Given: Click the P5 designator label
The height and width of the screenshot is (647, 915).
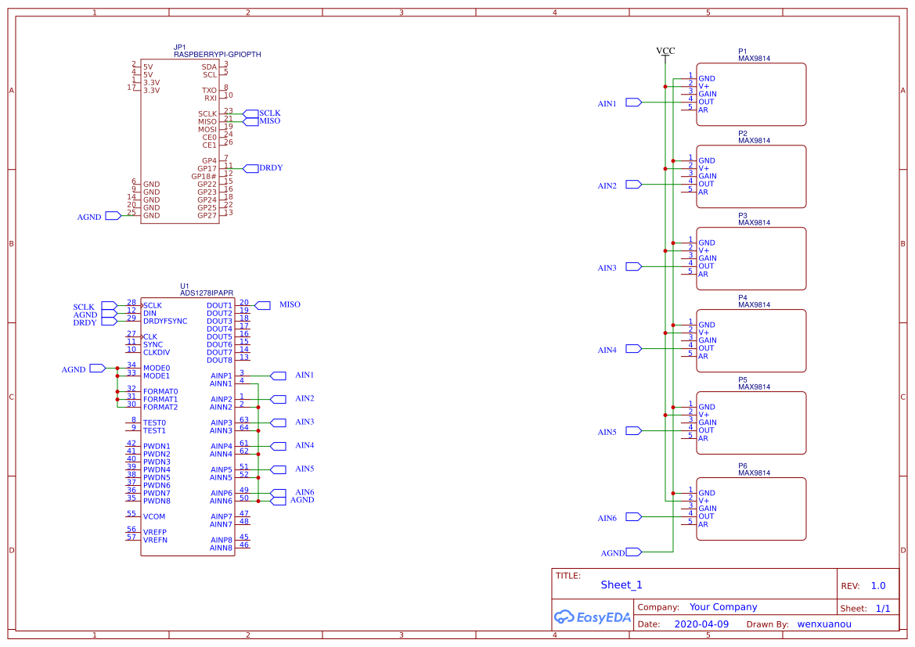Looking at the screenshot, I should [x=742, y=379].
